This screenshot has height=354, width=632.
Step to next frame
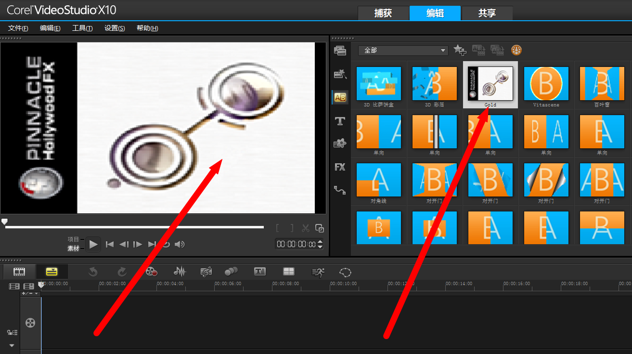[x=138, y=244]
